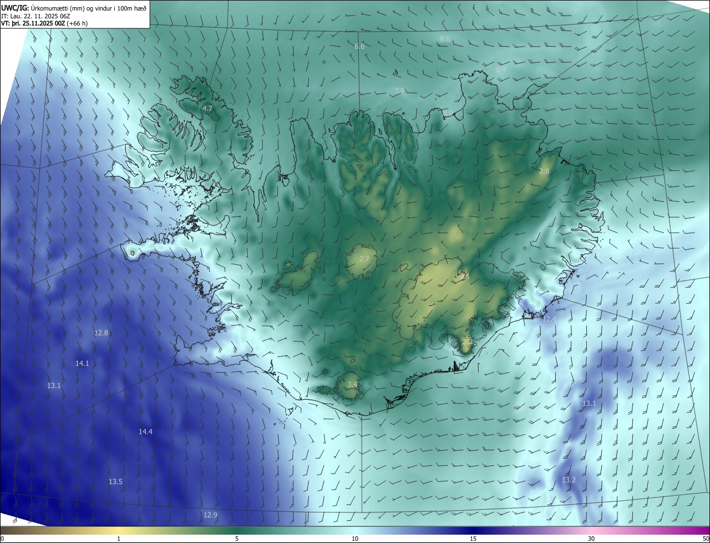
Task: Click the 5 tick on the color scale
Action: [x=237, y=539]
